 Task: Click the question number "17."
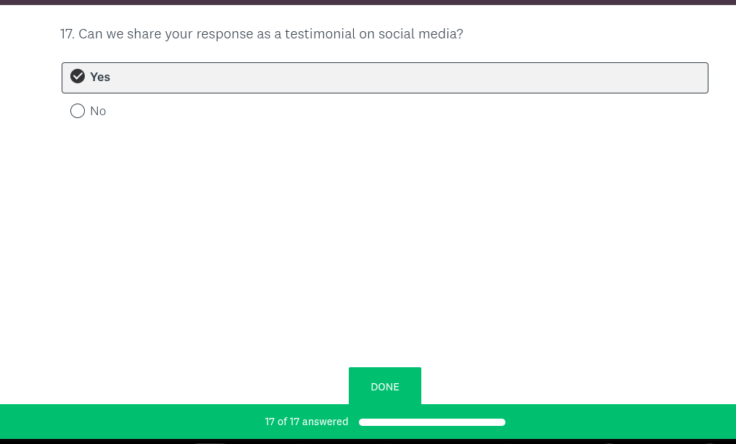(x=67, y=34)
